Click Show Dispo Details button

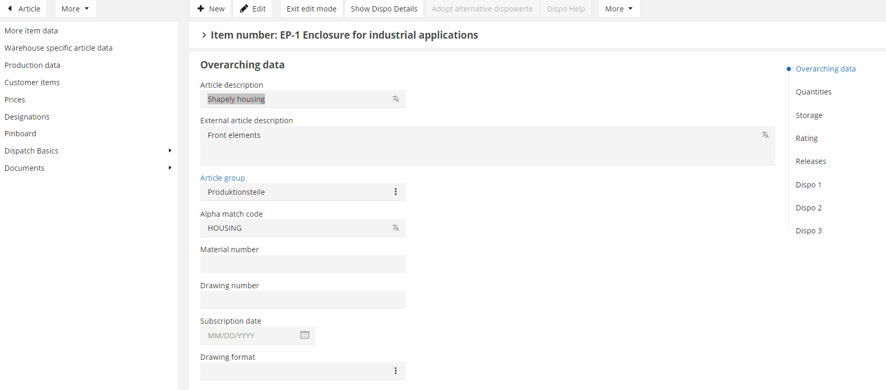coord(384,8)
